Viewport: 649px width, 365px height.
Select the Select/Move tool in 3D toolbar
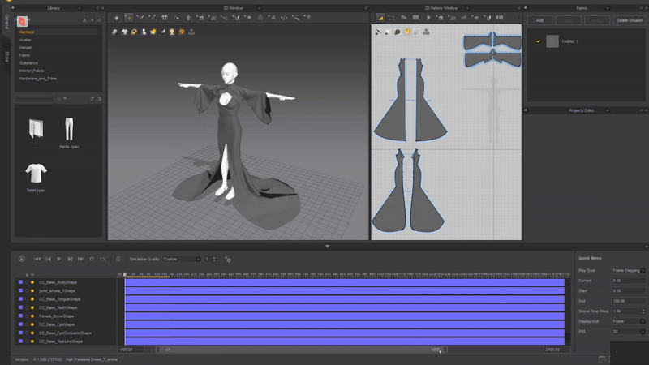coord(129,17)
